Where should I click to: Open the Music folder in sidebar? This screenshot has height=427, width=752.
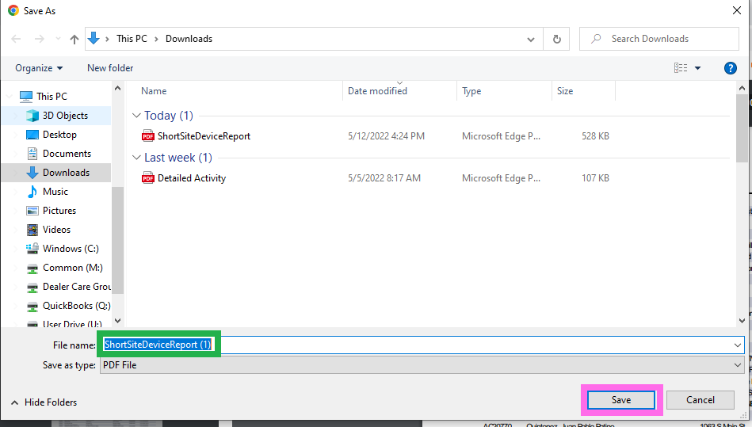tap(55, 192)
